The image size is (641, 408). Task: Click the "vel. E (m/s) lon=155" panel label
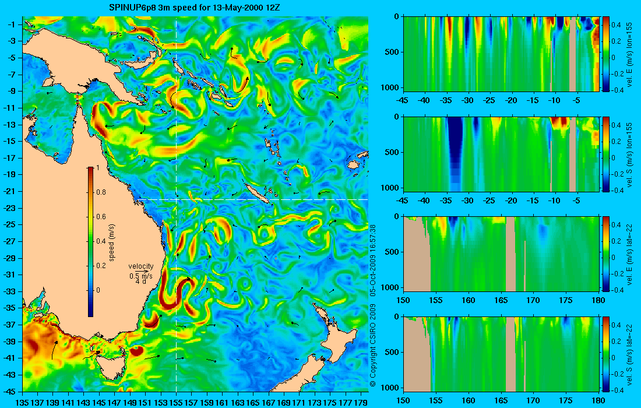coord(630,55)
